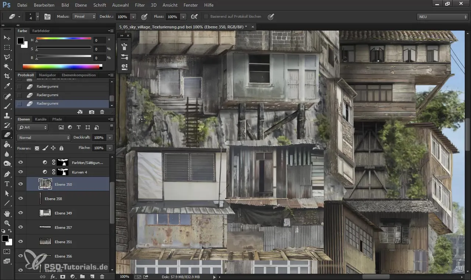This screenshot has width=471, height=280.
Task: Hide the Farbton/Sättigung adjustment layer
Action: (x=21, y=162)
